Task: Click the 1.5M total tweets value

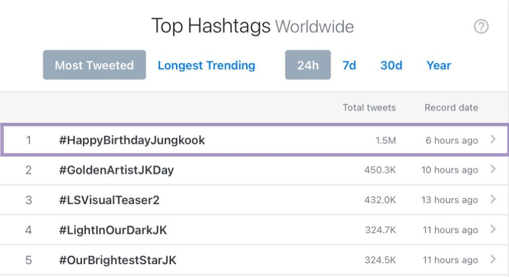Action: pyautogui.click(x=386, y=140)
